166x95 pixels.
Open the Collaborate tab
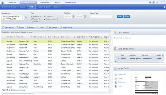point(13,2)
